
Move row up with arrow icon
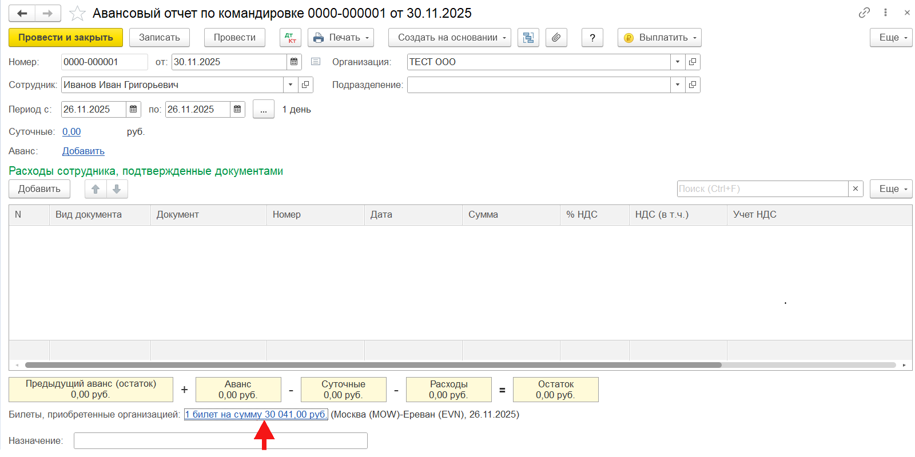pos(96,189)
